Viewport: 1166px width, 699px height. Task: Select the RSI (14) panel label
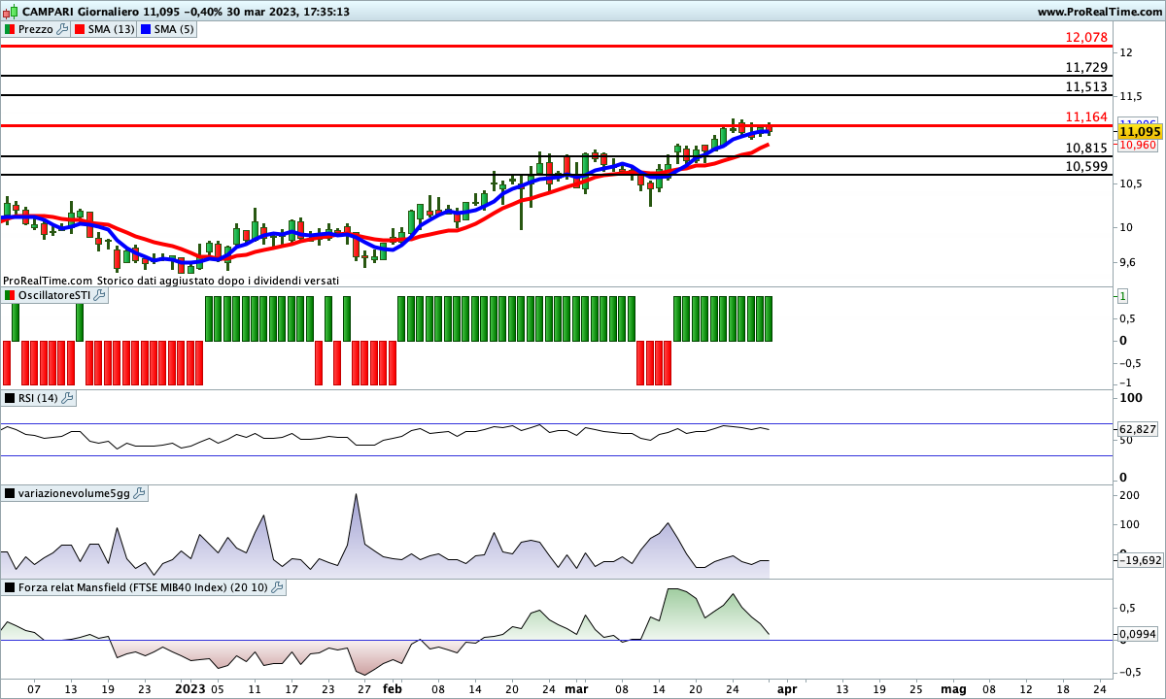[39, 398]
